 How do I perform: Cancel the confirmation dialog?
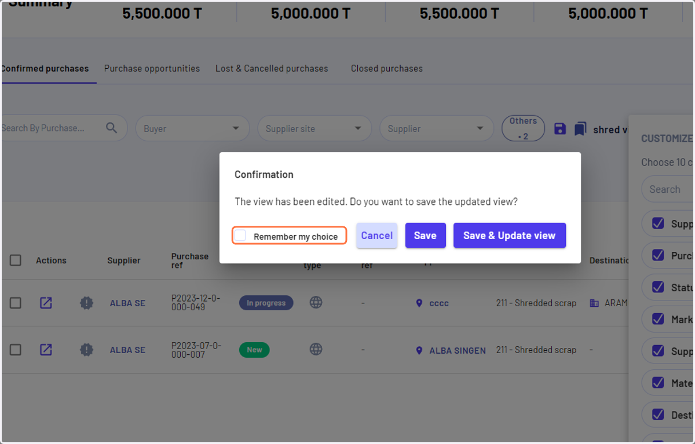click(377, 236)
